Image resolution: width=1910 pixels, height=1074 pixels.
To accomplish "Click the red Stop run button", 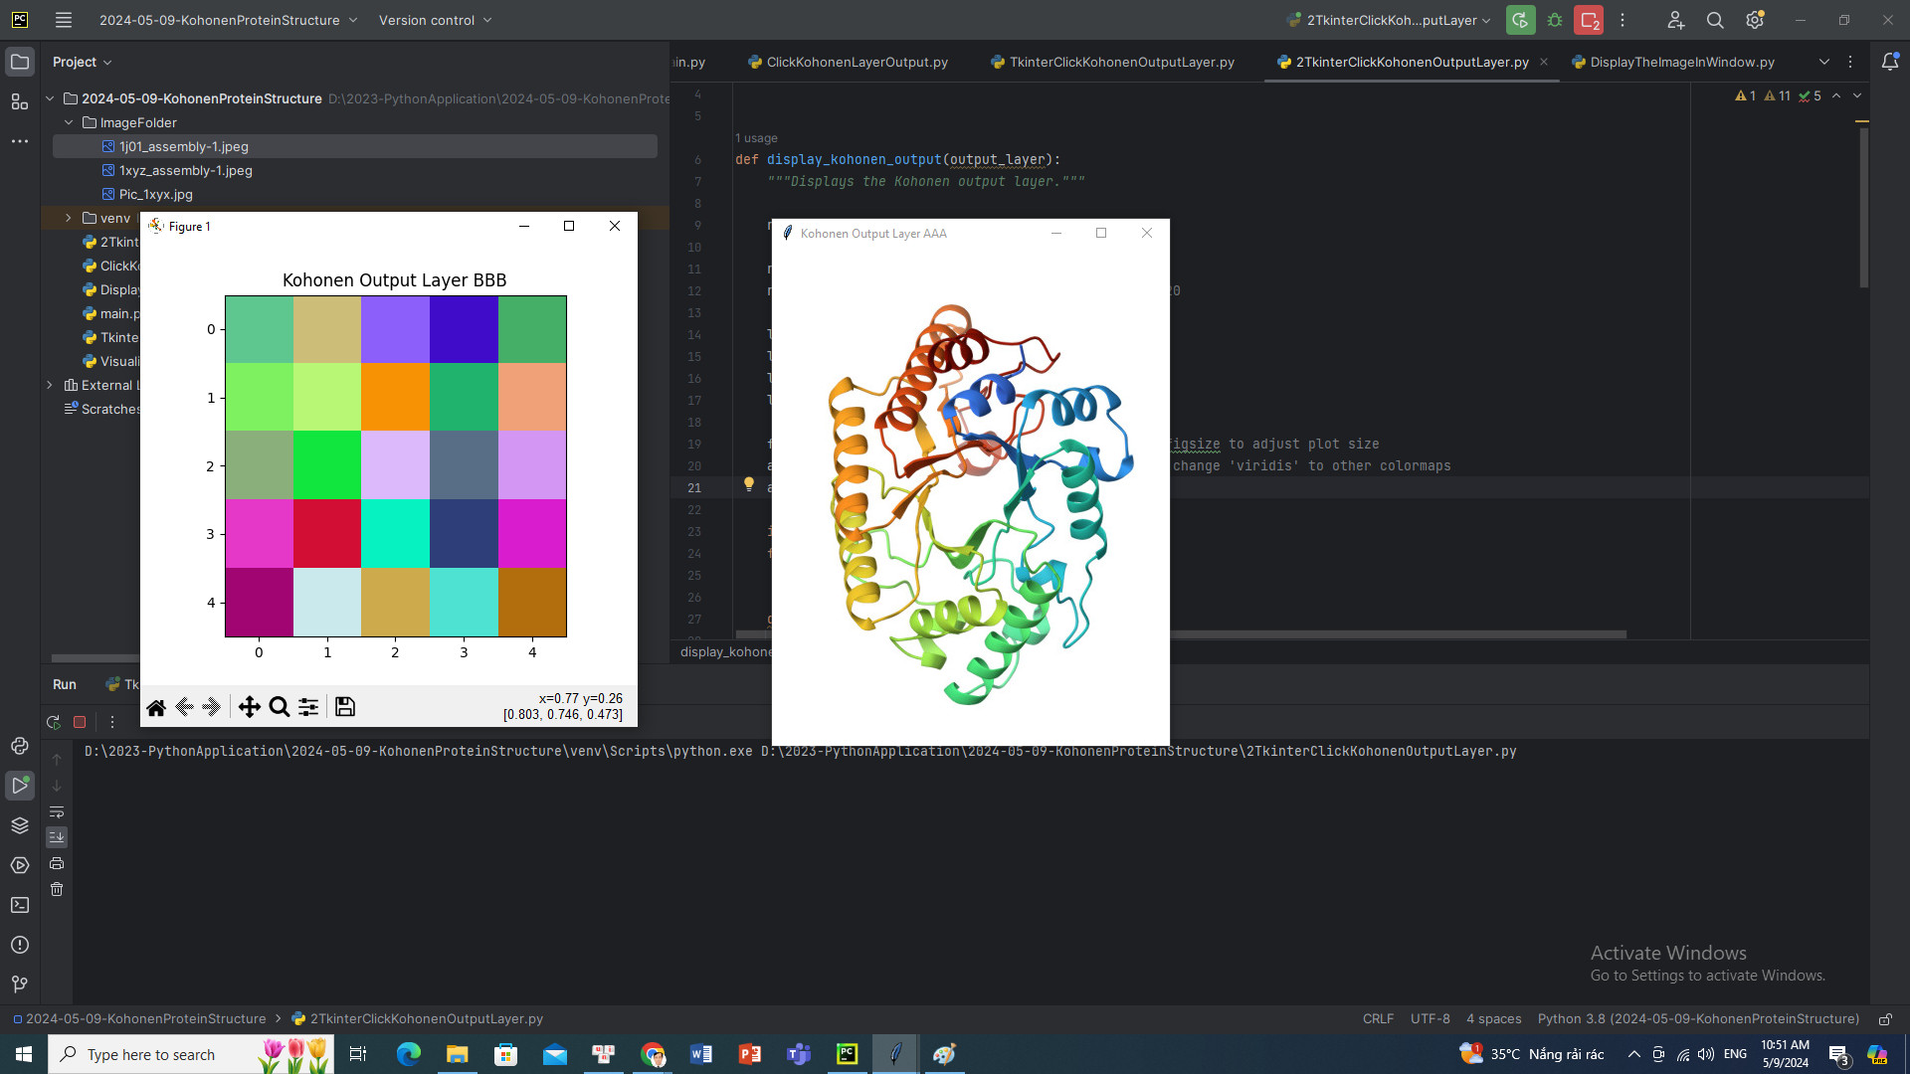I will [x=80, y=722].
